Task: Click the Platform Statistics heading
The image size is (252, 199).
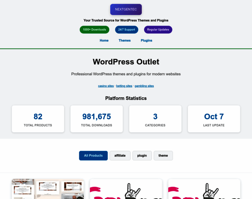Action: 126,98
